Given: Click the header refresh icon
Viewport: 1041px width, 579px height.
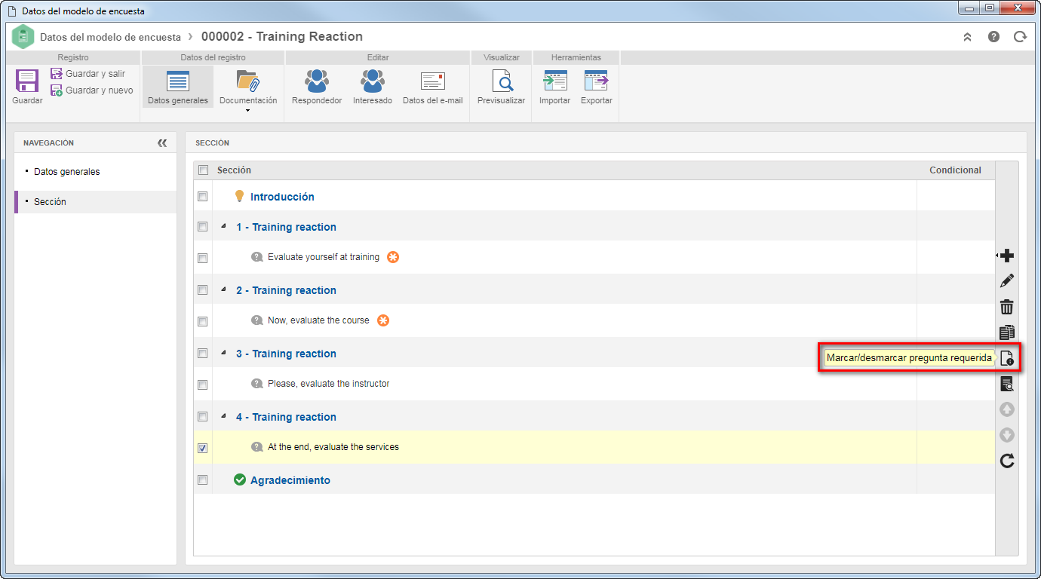Looking at the screenshot, I should pos(1020,36).
